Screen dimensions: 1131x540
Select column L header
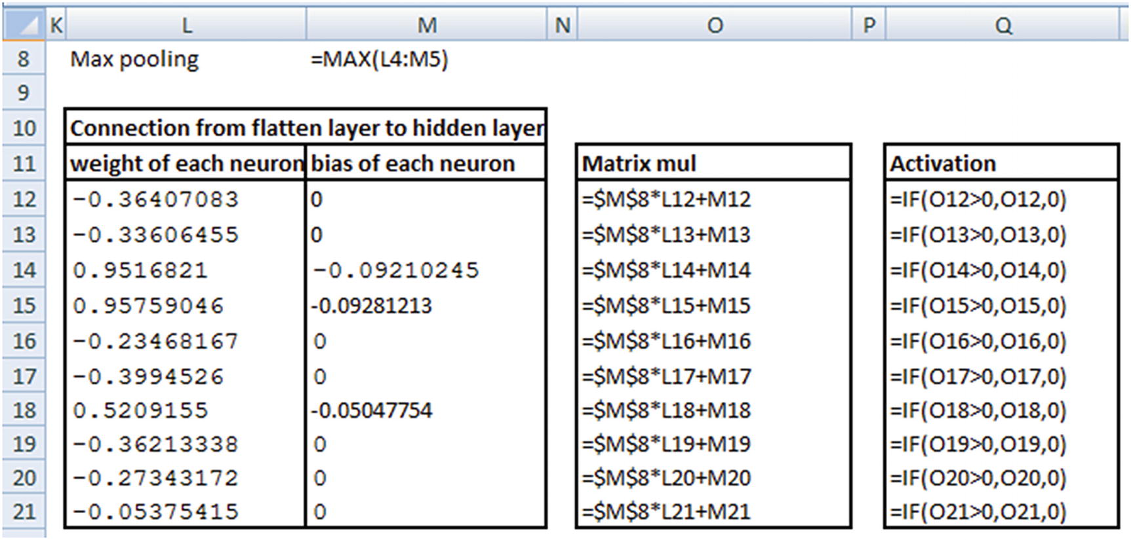(x=186, y=25)
